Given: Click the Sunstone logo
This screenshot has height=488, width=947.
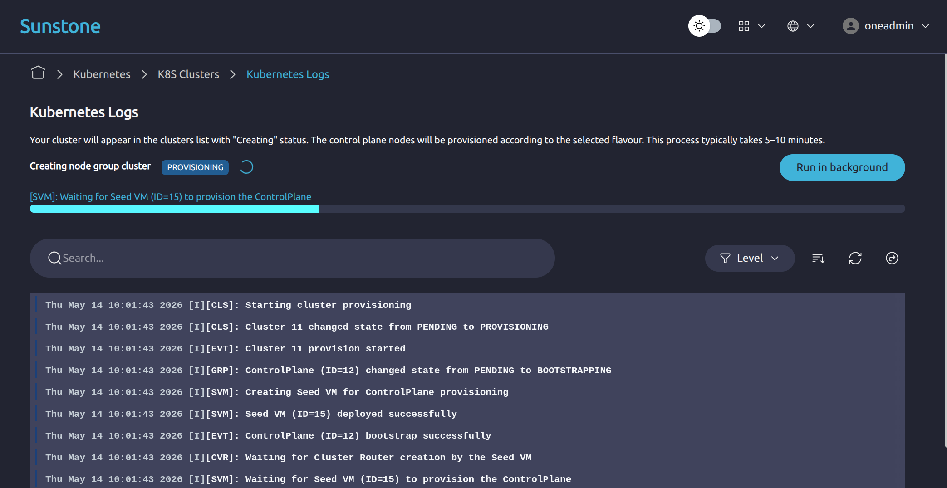Looking at the screenshot, I should tap(60, 26).
